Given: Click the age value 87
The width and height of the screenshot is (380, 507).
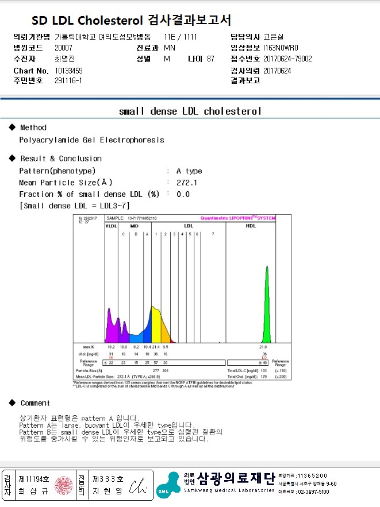Looking at the screenshot, I should click(210, 59).
